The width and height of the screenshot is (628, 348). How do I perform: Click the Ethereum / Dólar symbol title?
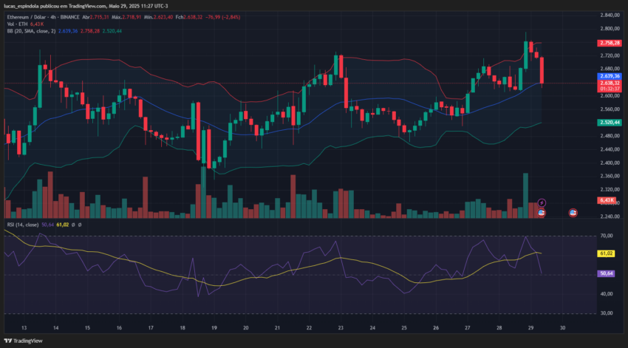(27, 17)
